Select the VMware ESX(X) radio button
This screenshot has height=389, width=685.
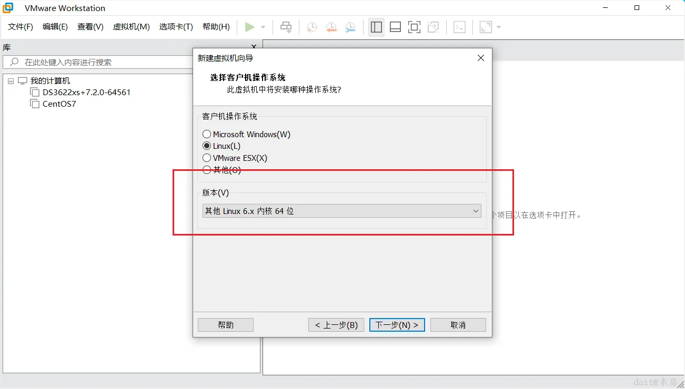pos(207,158)
